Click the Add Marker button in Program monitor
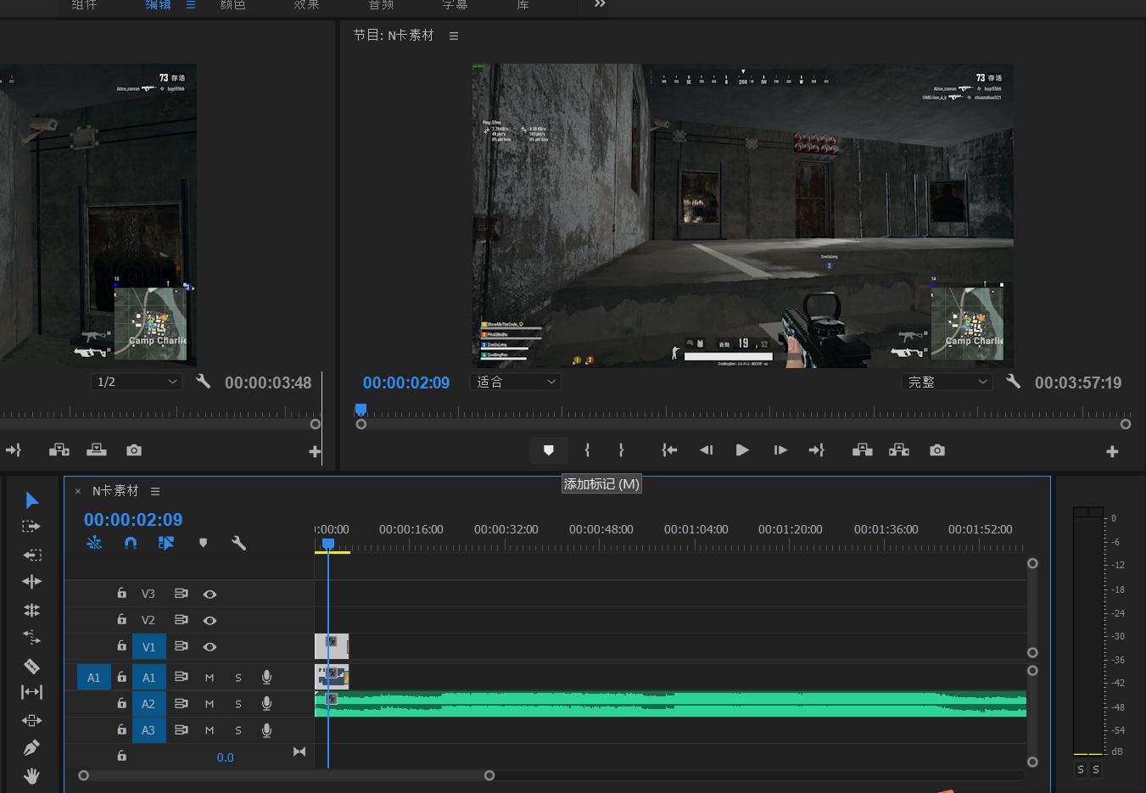1146x793 pixels. (548, 450)
